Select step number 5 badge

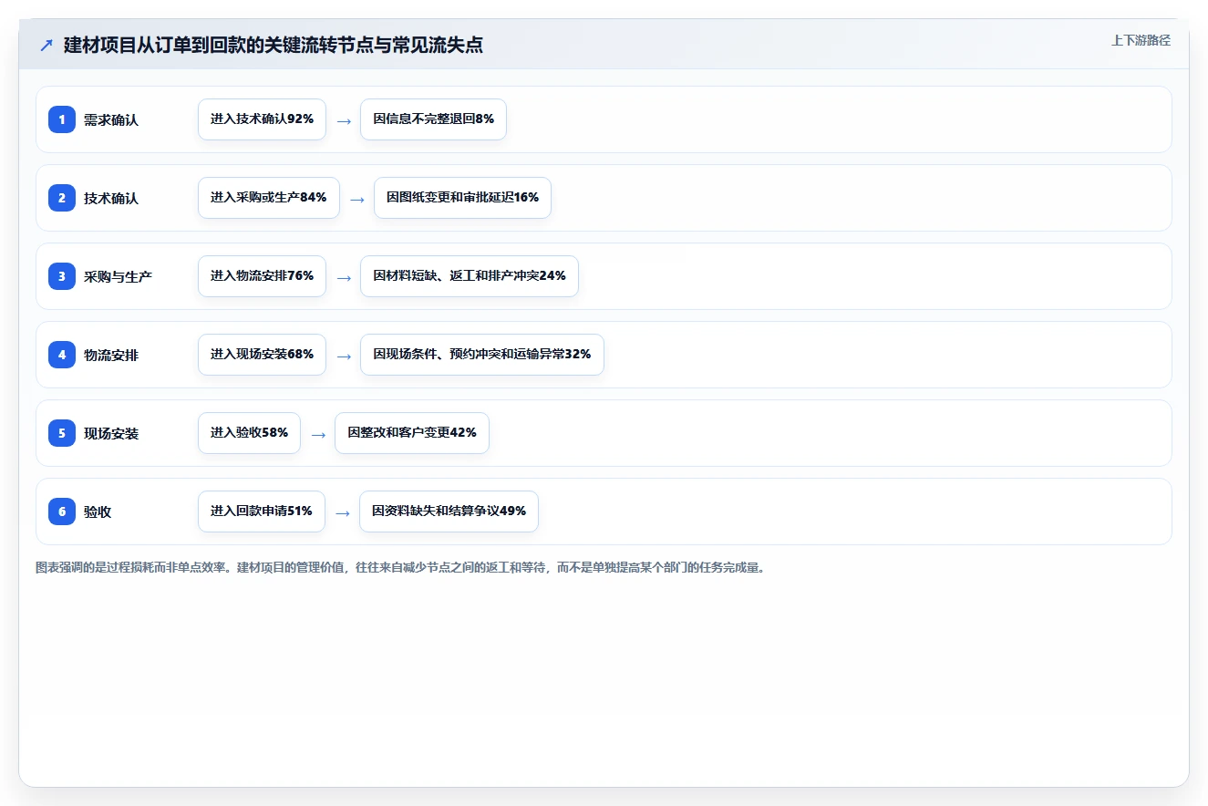point(62,433)
